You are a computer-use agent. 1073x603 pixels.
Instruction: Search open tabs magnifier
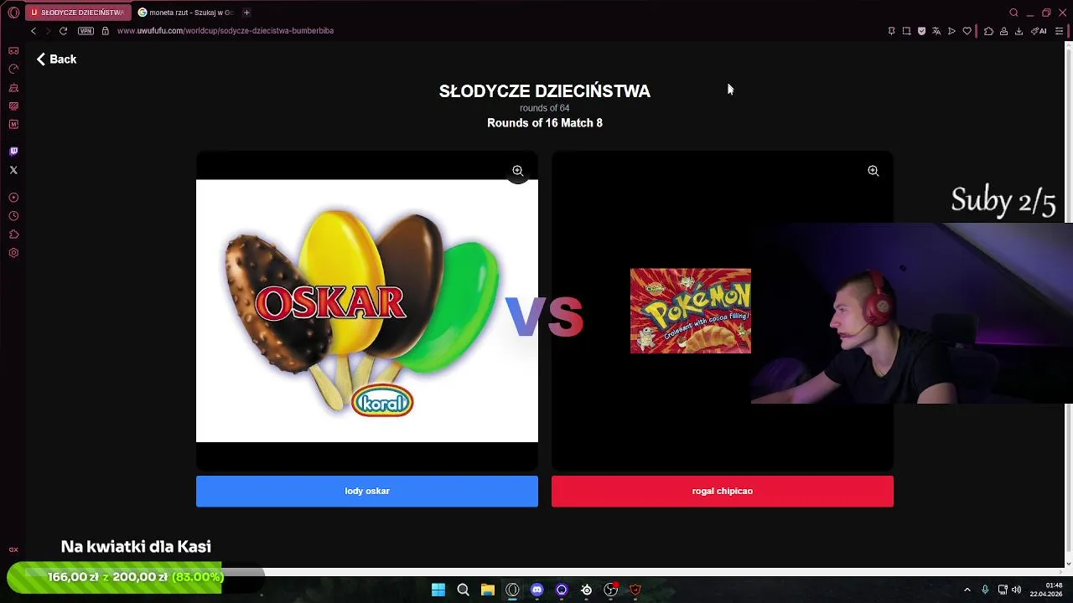[1013, 13]
